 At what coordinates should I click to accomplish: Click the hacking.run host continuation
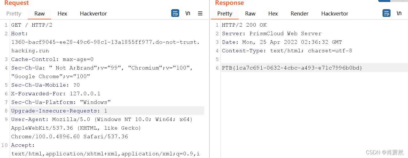point(30,51)
